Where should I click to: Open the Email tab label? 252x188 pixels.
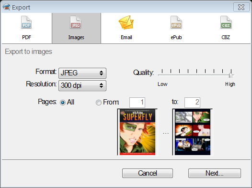(126, 37)
